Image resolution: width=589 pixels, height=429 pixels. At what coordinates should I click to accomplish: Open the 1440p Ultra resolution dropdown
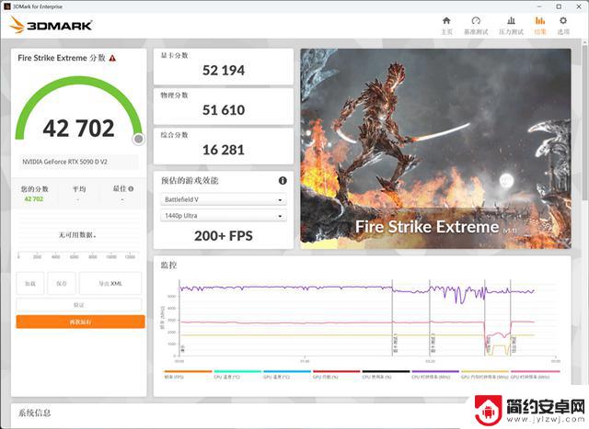(x=224, y=216)
